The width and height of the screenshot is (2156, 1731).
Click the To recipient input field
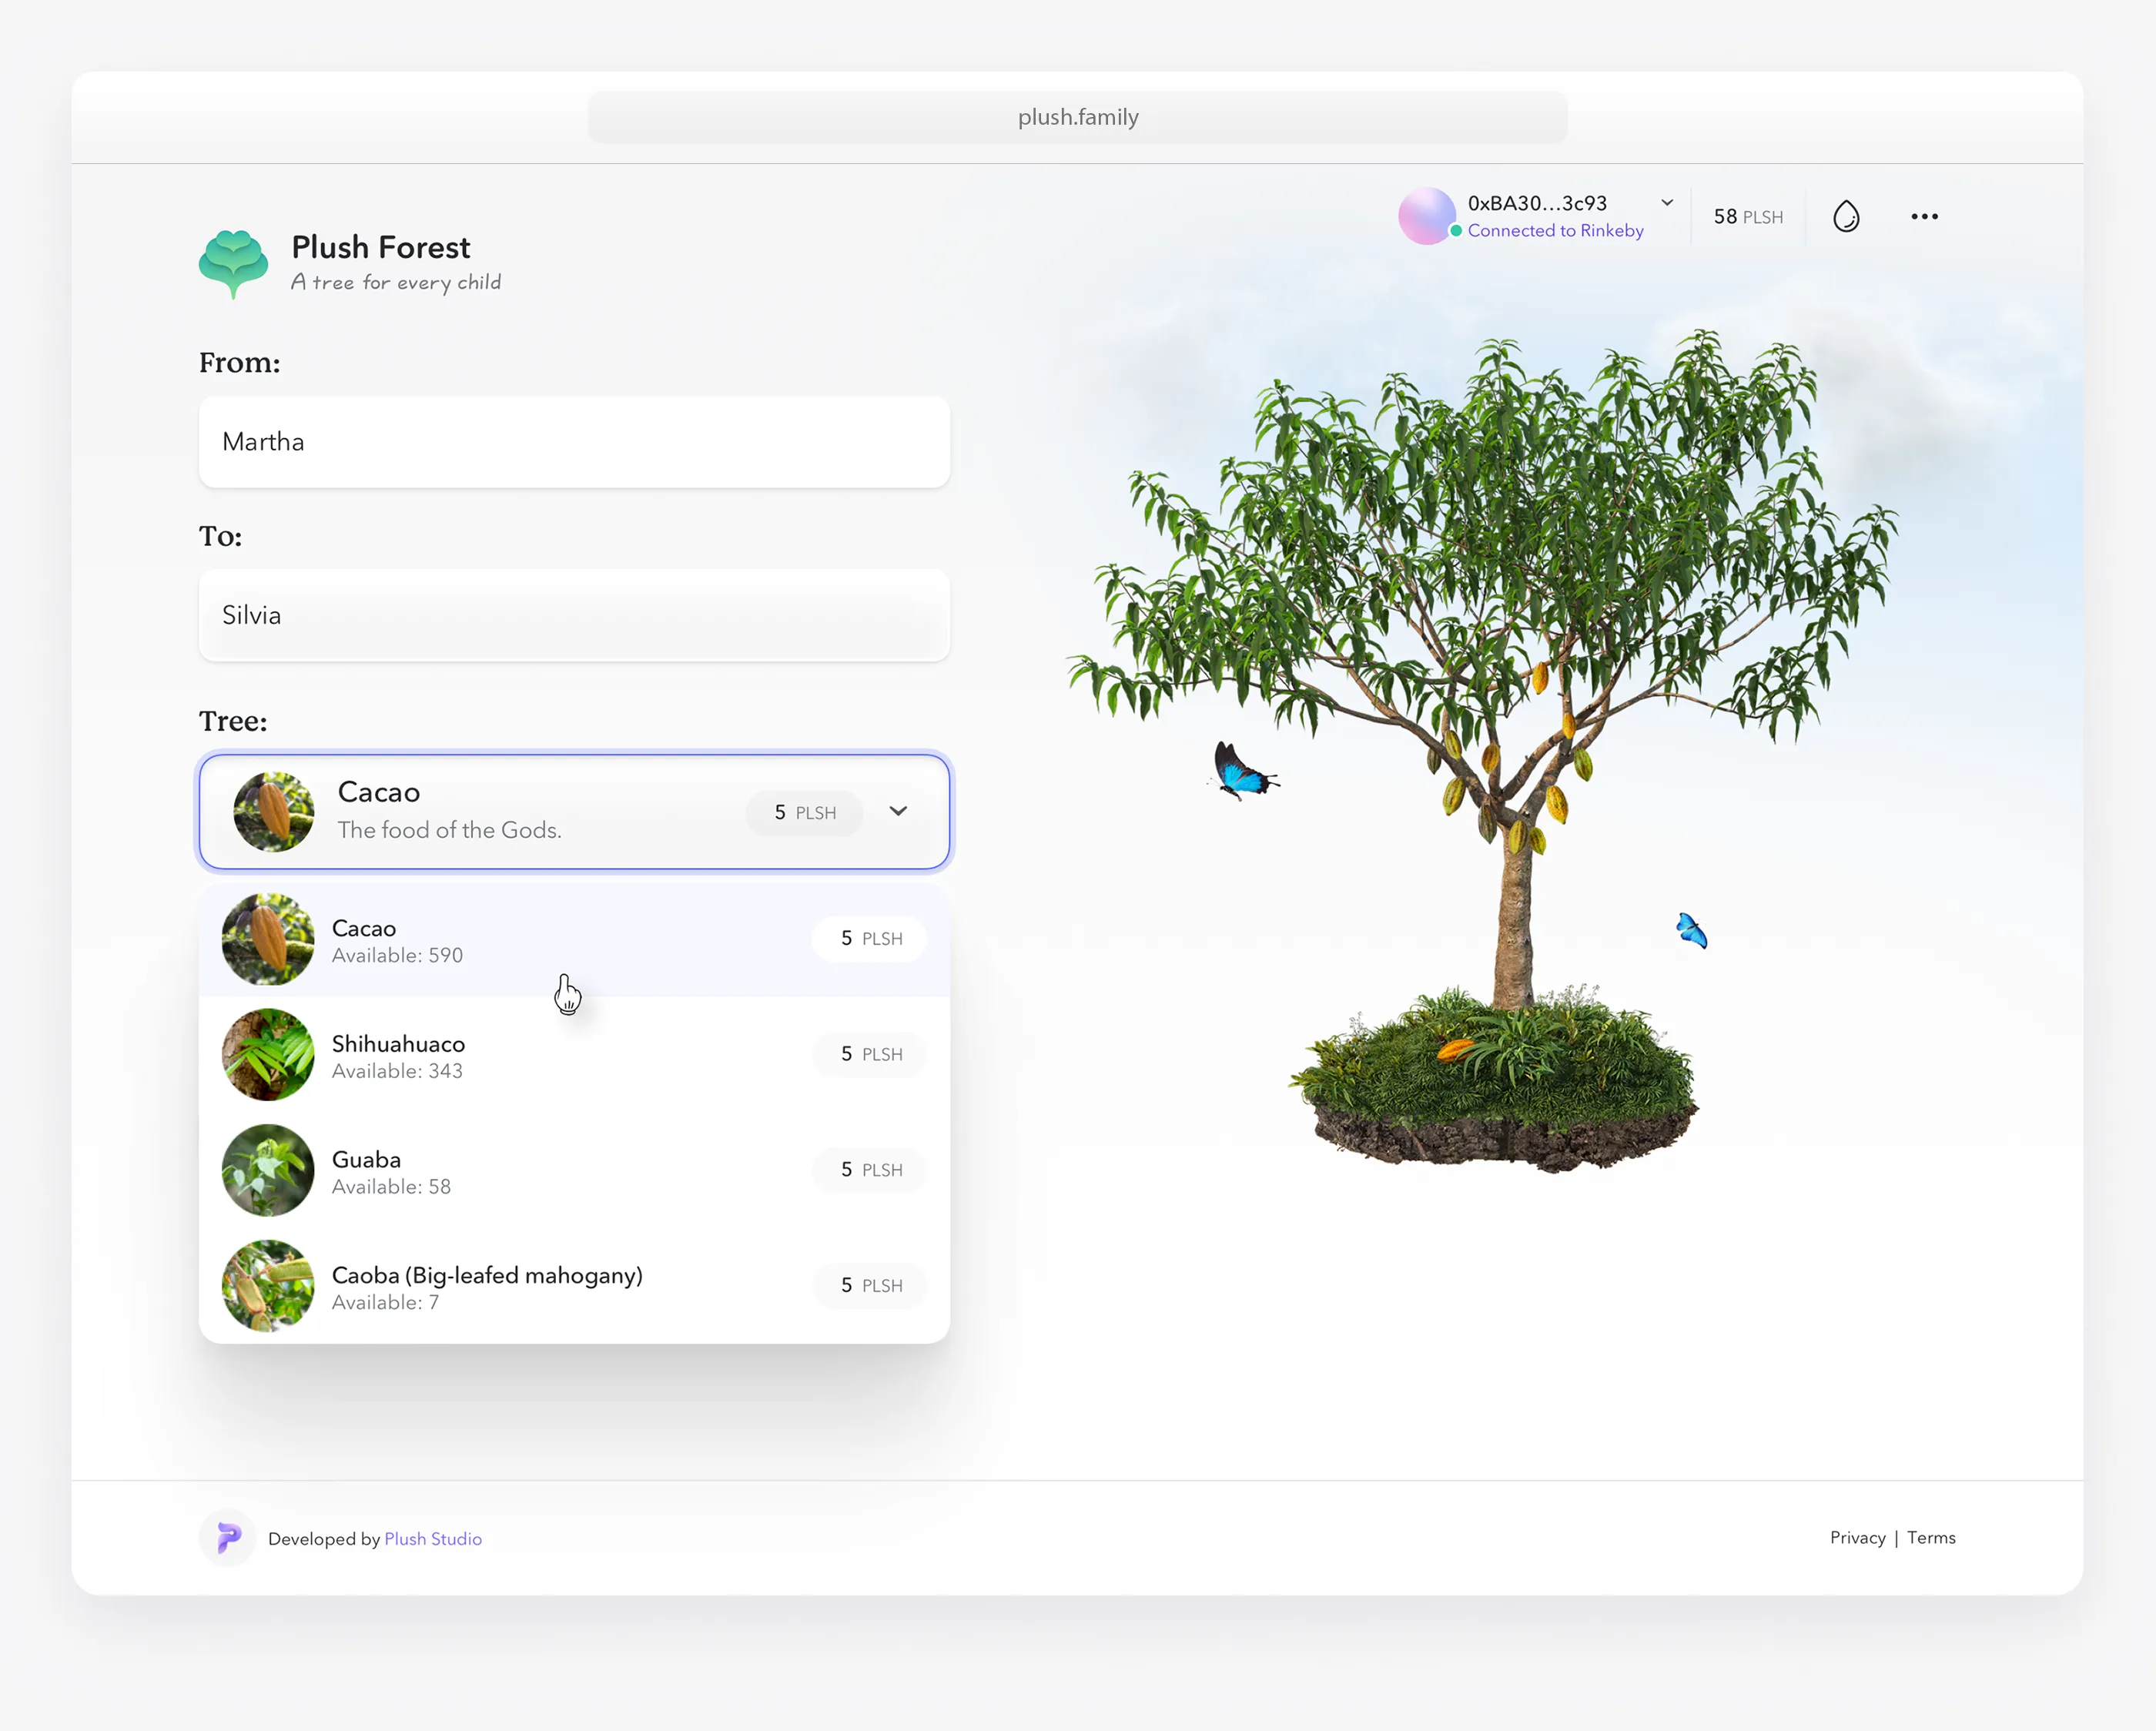(x=574, y=615)
